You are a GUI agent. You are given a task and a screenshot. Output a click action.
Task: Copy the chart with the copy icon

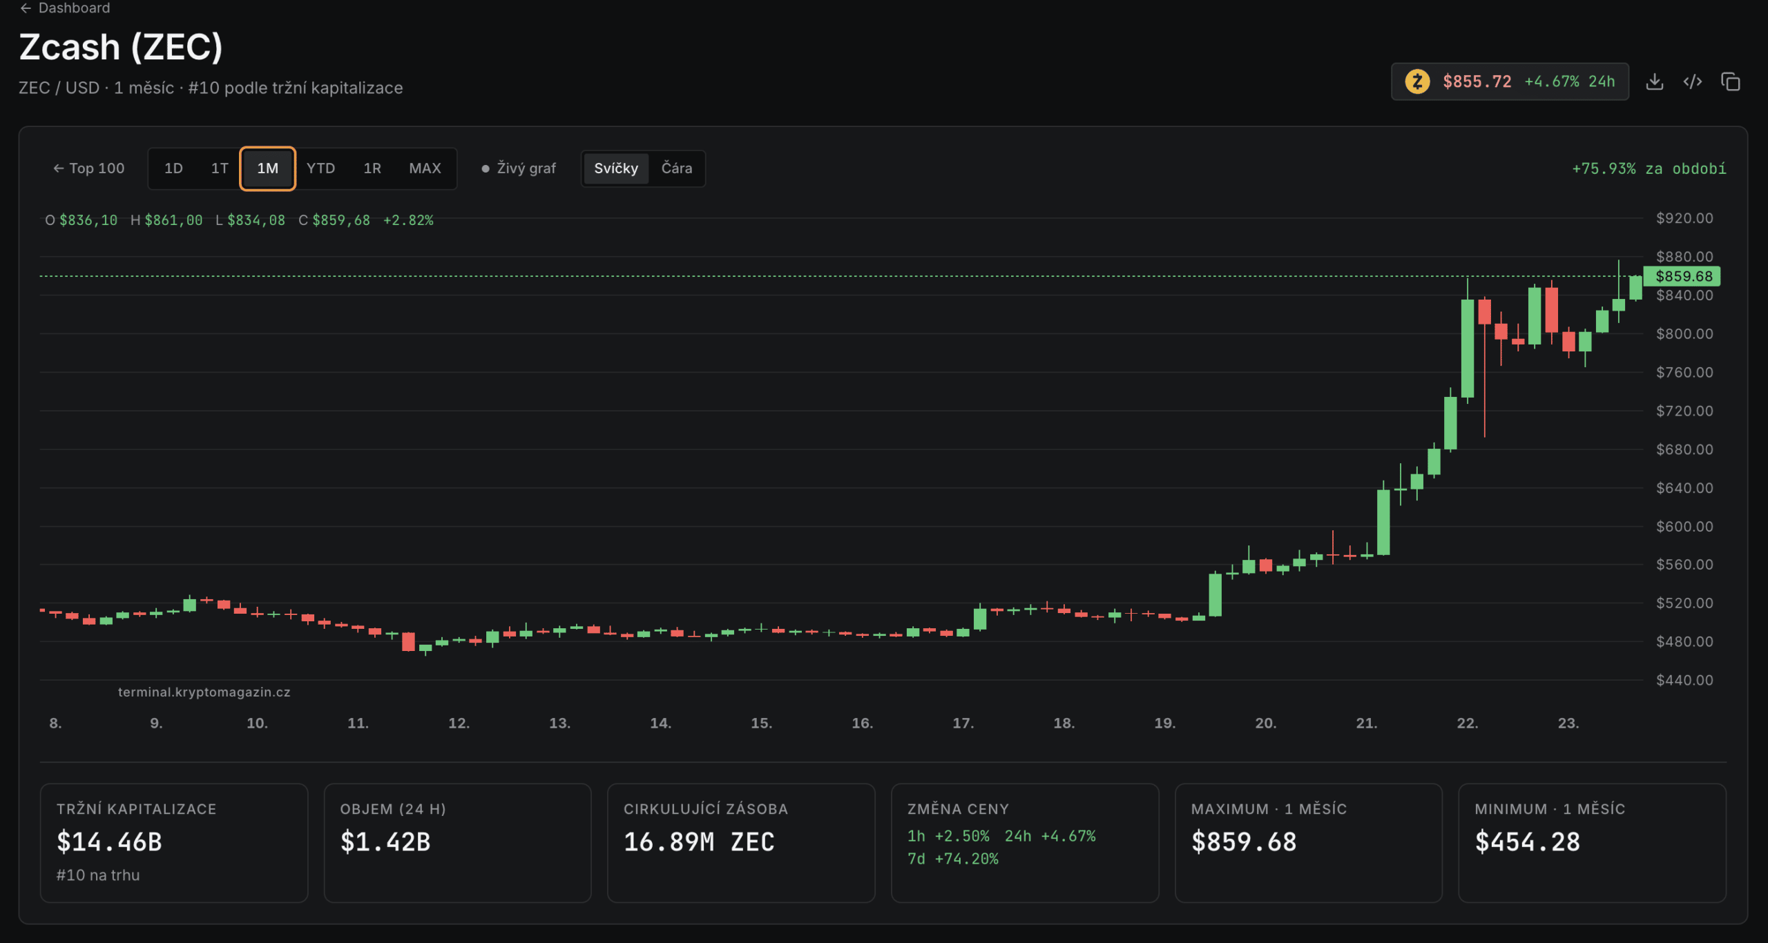click(x=1730, y=81)
